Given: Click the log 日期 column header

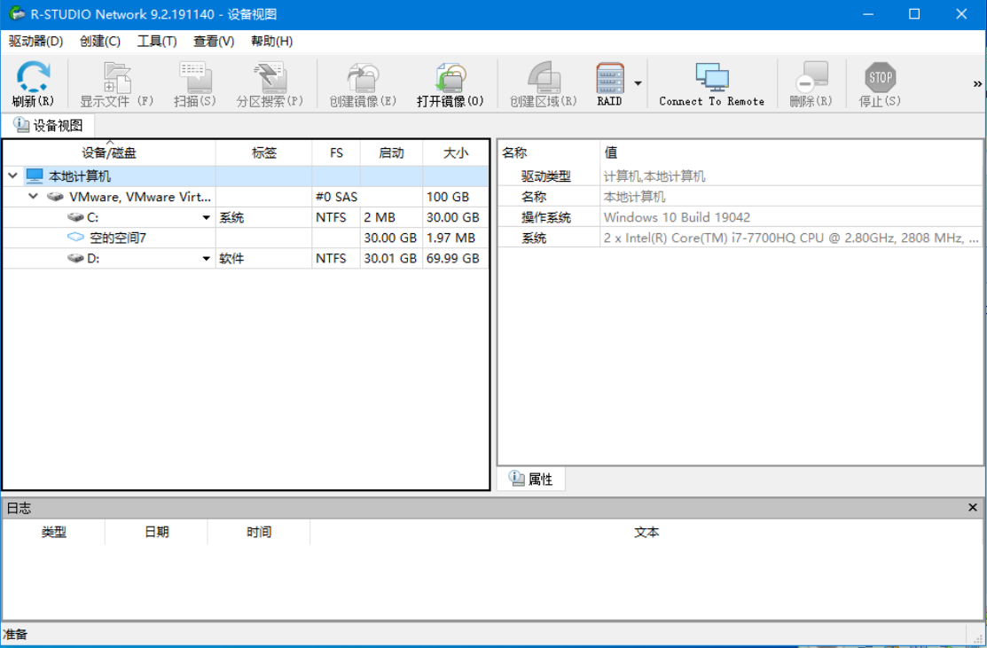Looking at the screenshot, I should (x=156, y=532).
